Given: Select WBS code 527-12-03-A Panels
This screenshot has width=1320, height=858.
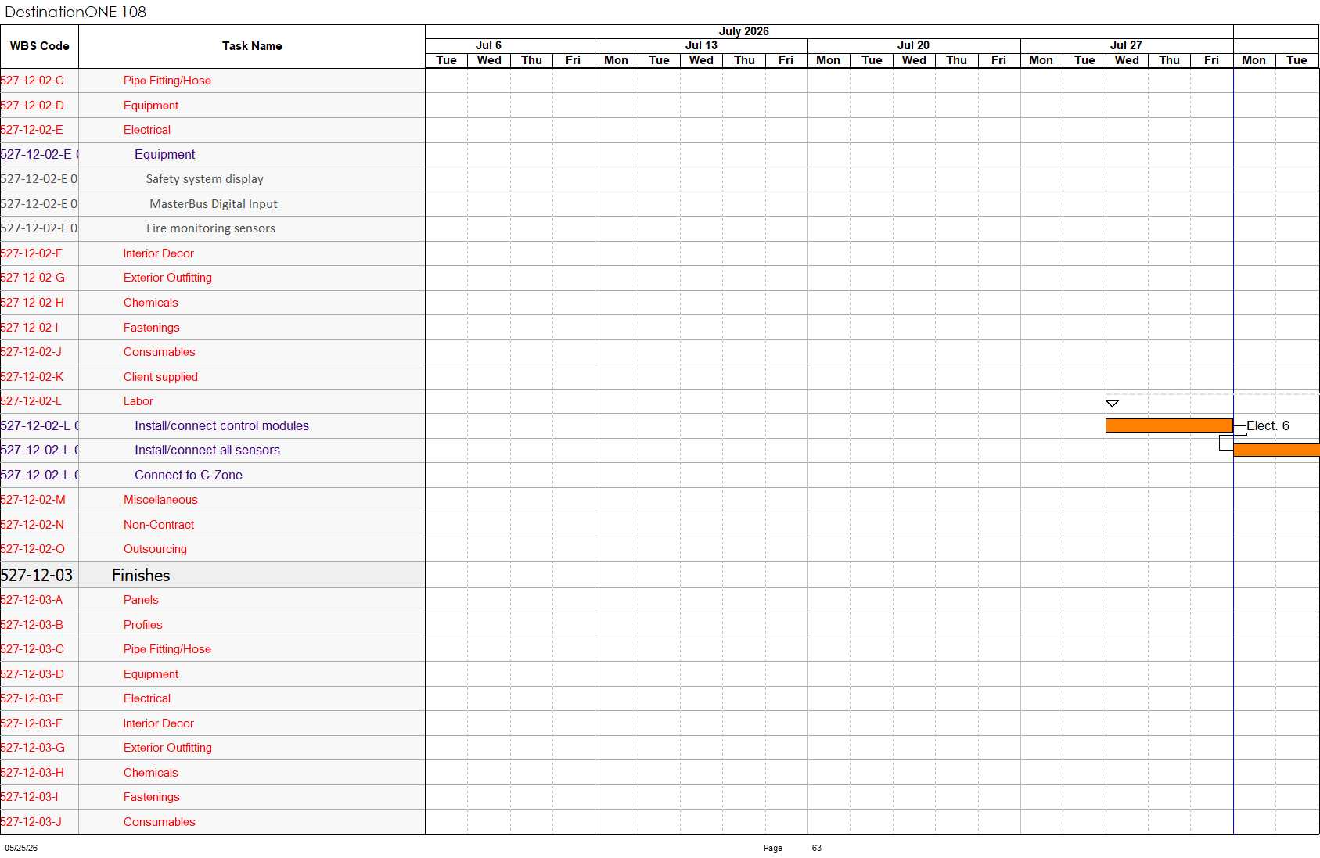Looking at the screenshot, I should coord(31,600).
